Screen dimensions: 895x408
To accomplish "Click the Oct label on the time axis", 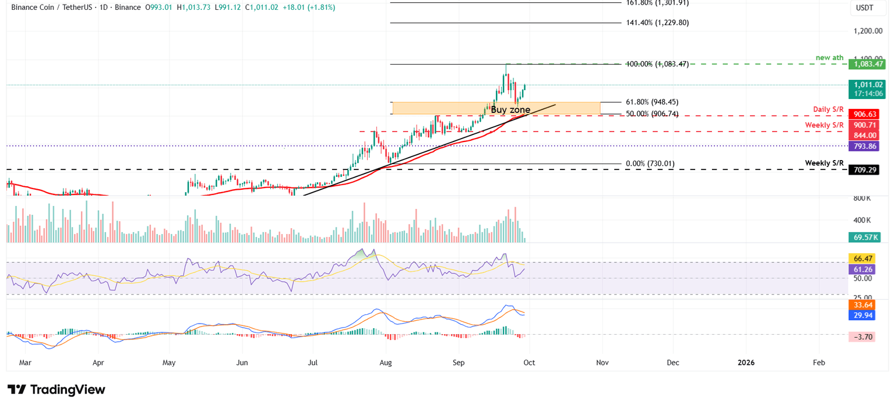I will coord(528,362).
